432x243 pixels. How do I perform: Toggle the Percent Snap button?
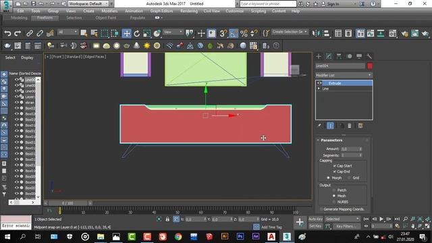pos(244,34)
